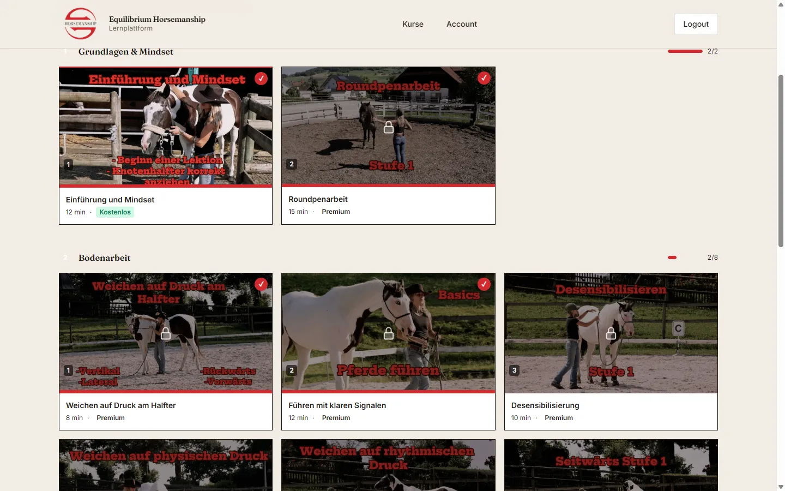This screenshot has height=491, width=785.
Task: Click completed checkmark on Roundpenarbeit card
Action: (484, 78)
